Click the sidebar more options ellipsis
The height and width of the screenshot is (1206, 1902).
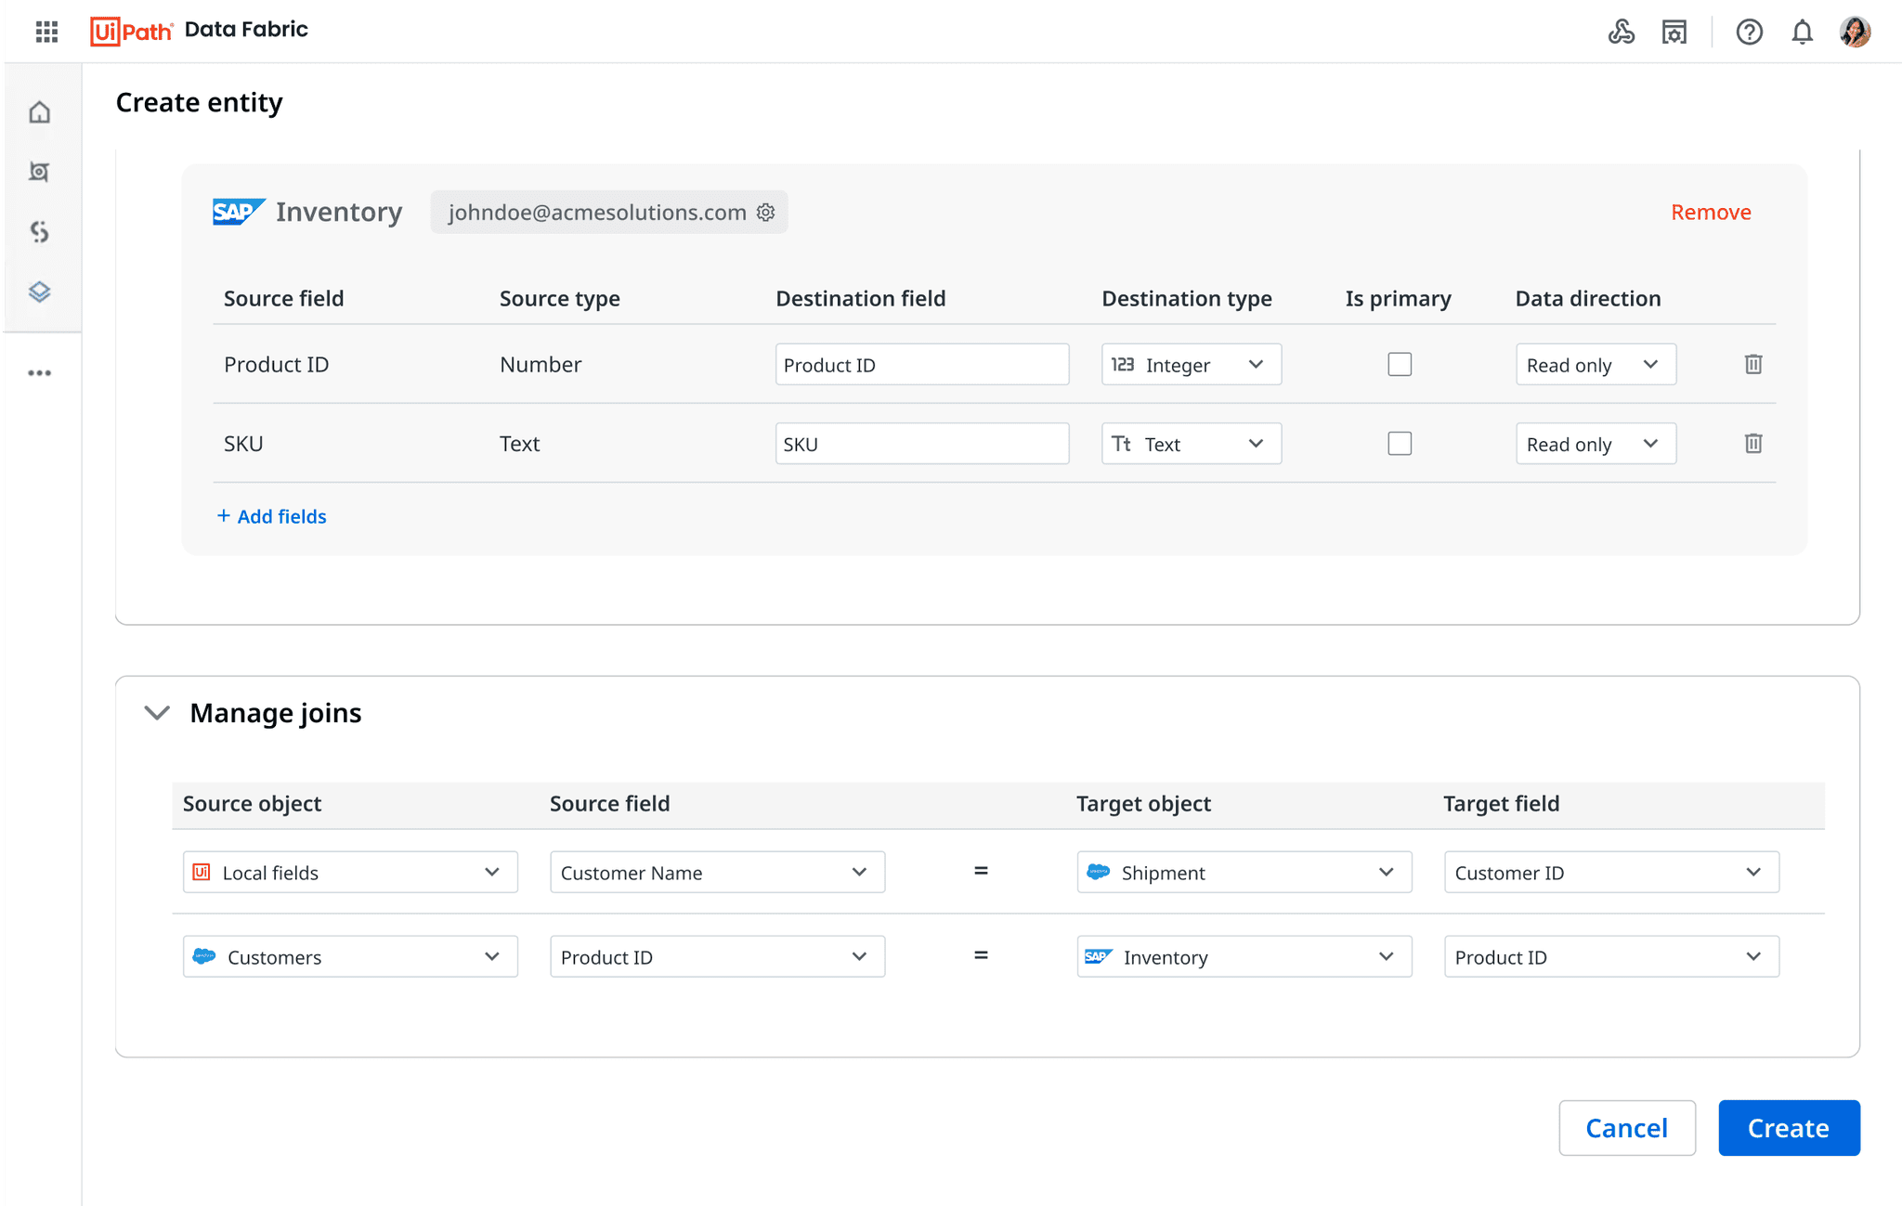[40, 373]
